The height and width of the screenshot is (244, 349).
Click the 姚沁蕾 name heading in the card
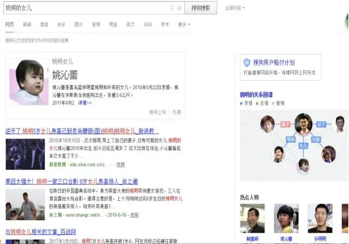[65, 75]
